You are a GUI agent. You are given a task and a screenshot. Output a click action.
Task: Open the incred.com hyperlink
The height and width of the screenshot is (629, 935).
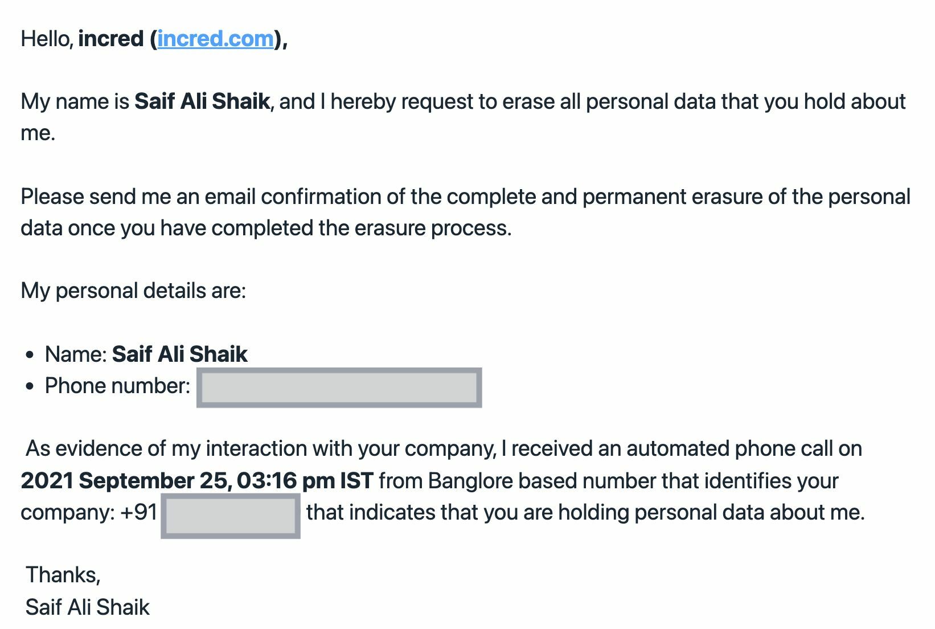(x=215, y=39)
